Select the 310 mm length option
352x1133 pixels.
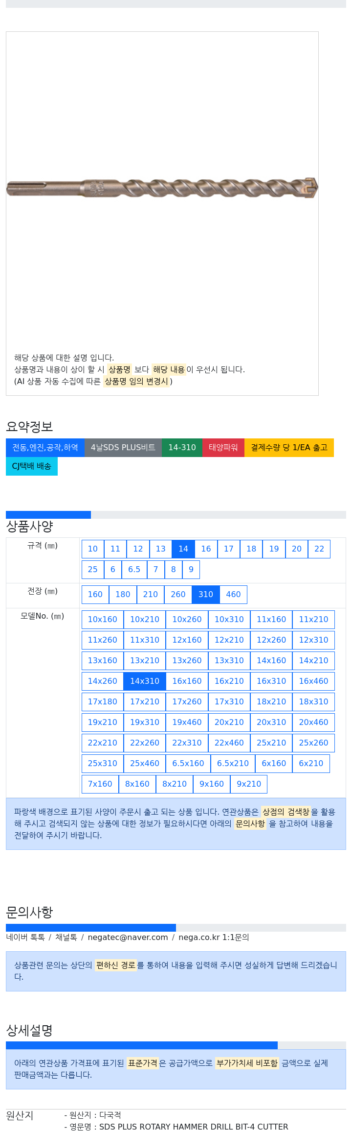click(206, 594)
